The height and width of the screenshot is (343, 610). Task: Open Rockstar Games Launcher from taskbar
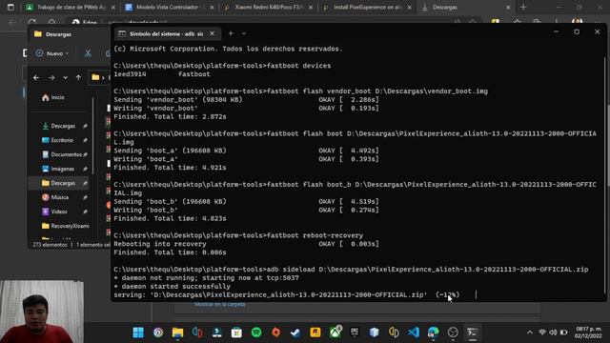coord(315,333)
